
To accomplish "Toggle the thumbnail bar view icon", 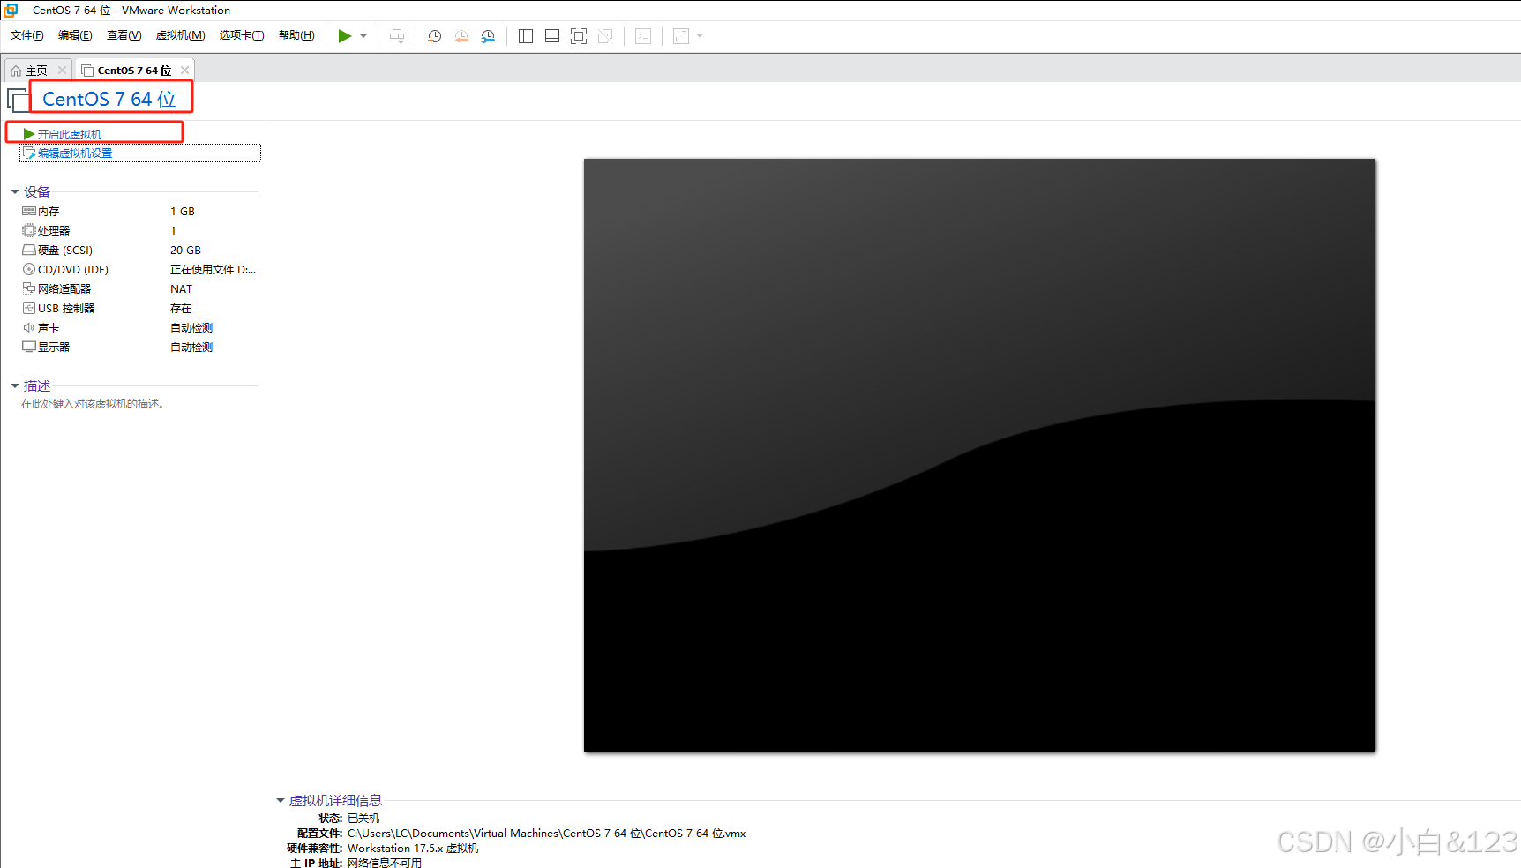I will click(552, 36).
